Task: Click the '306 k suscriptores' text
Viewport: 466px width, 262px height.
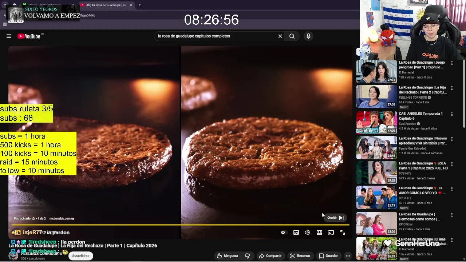Action: 33,259
